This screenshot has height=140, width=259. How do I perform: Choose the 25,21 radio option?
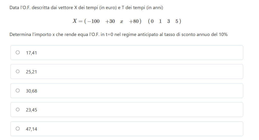point(18,72)
